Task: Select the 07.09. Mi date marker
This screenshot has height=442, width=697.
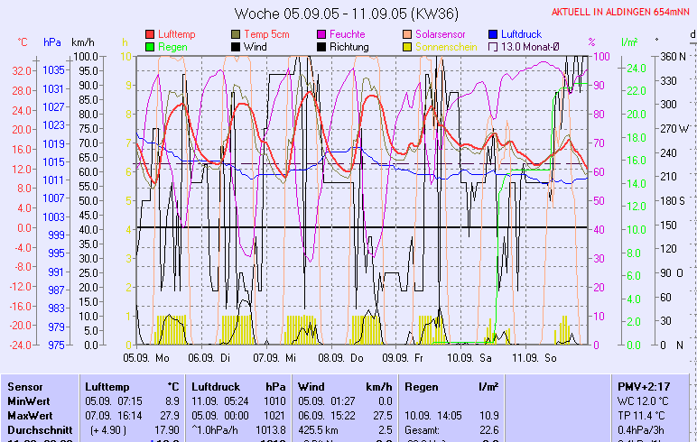Action: pyautogui.click(x=274, y=357)
